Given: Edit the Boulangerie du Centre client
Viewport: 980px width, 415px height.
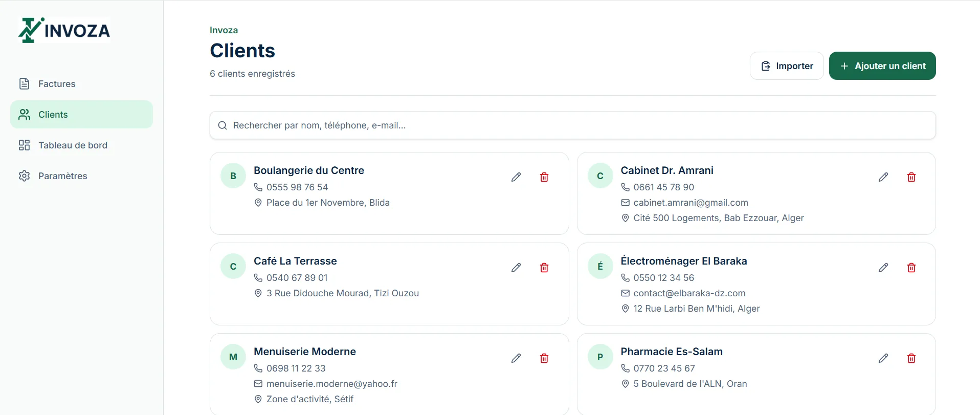Looking at the screenshot, I should tap(516, 177).
